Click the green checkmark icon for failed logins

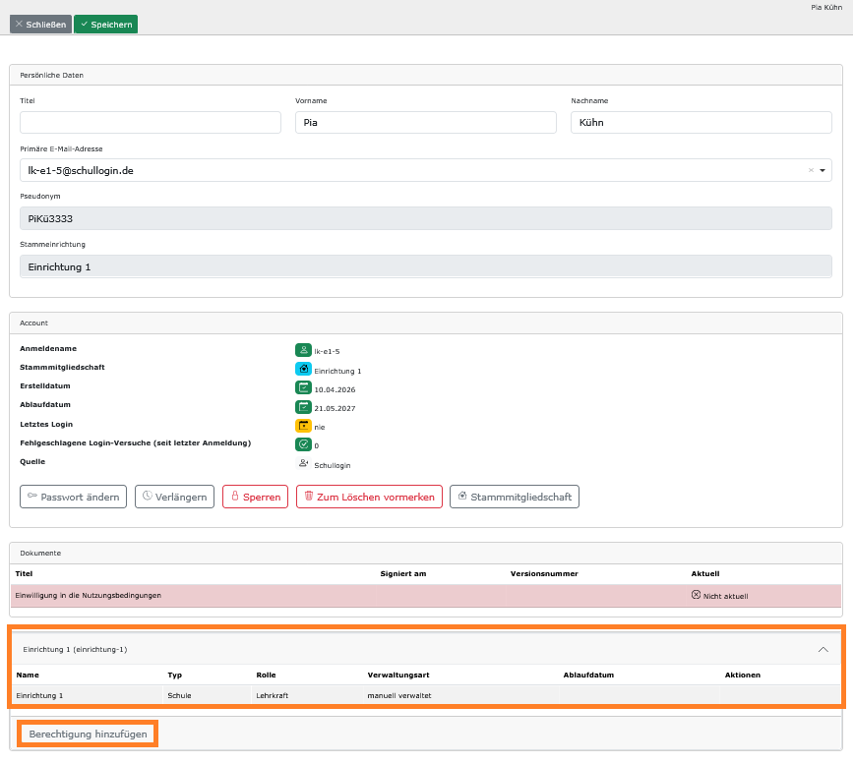[303, 444]
